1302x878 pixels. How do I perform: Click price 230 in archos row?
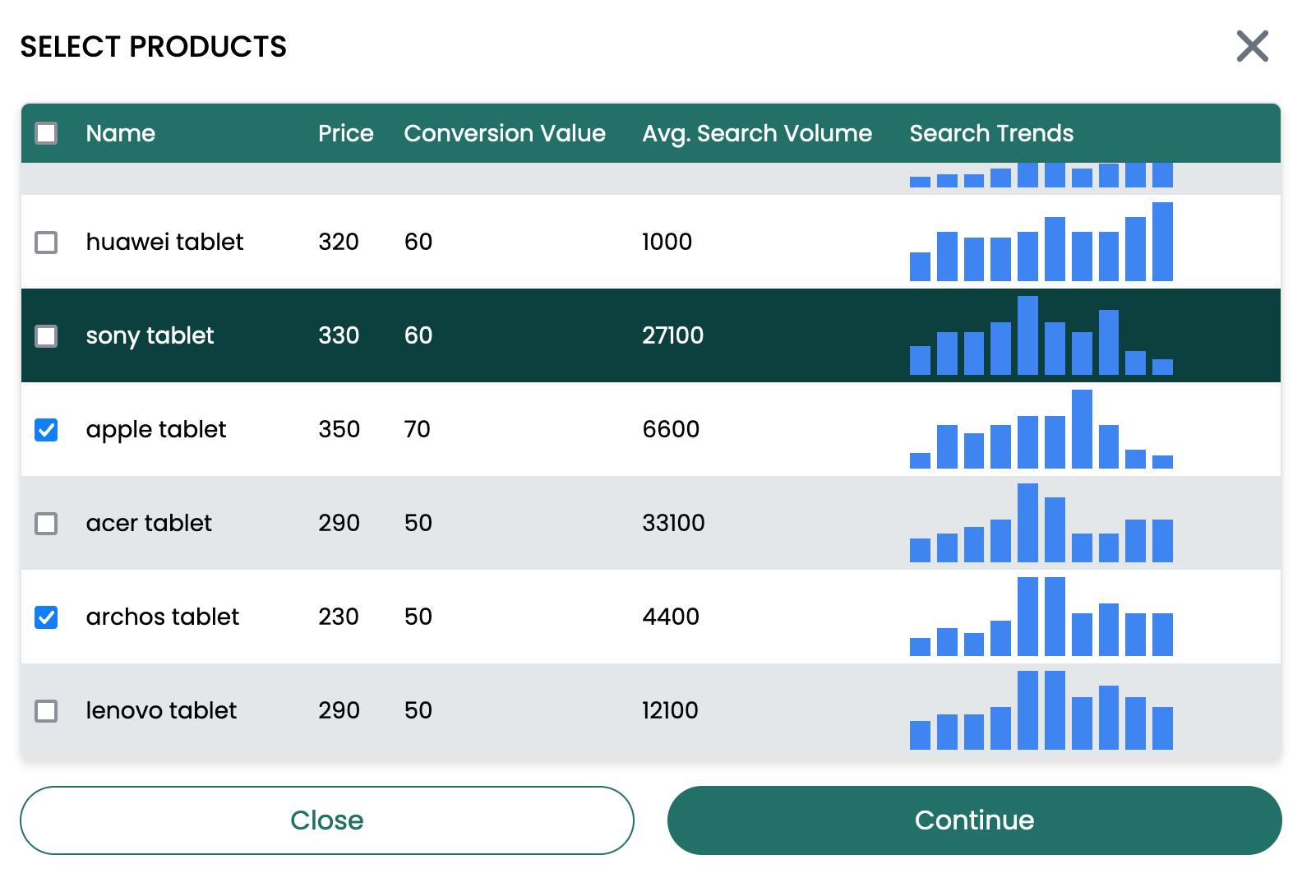(339, 617)
